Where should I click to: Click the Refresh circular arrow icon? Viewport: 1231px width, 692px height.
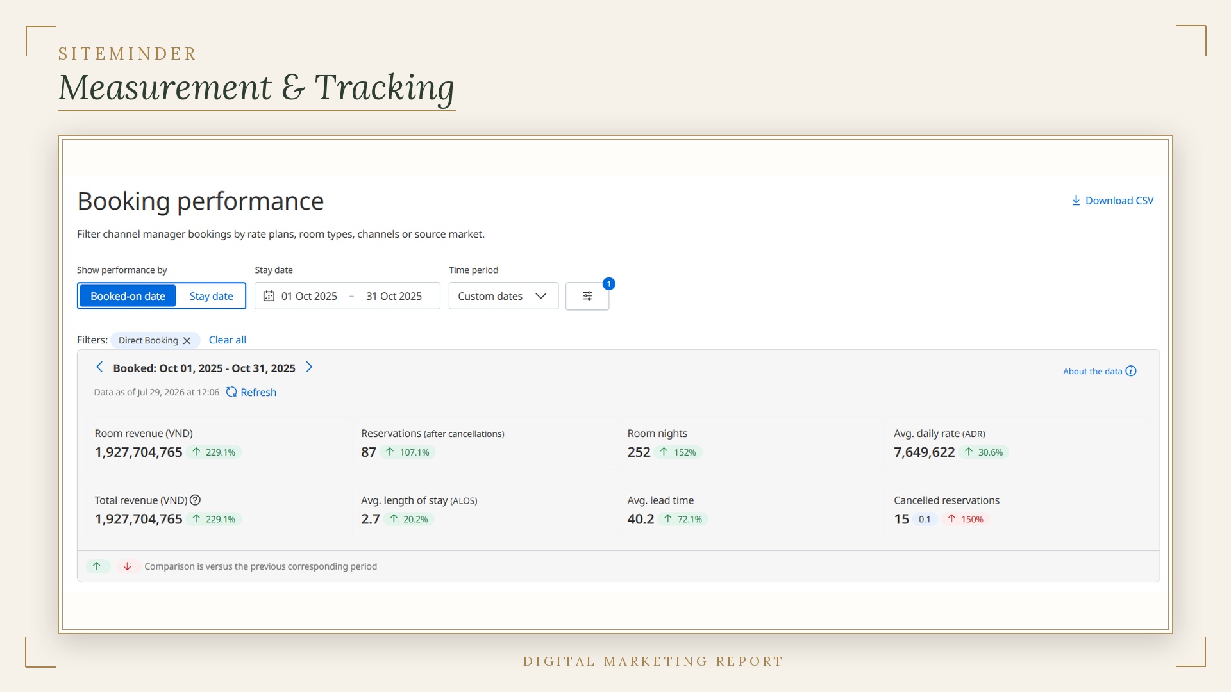point(231,392)
